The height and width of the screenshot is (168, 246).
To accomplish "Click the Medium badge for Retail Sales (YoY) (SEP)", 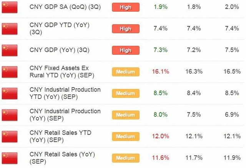I will click(x=125, y=158).
